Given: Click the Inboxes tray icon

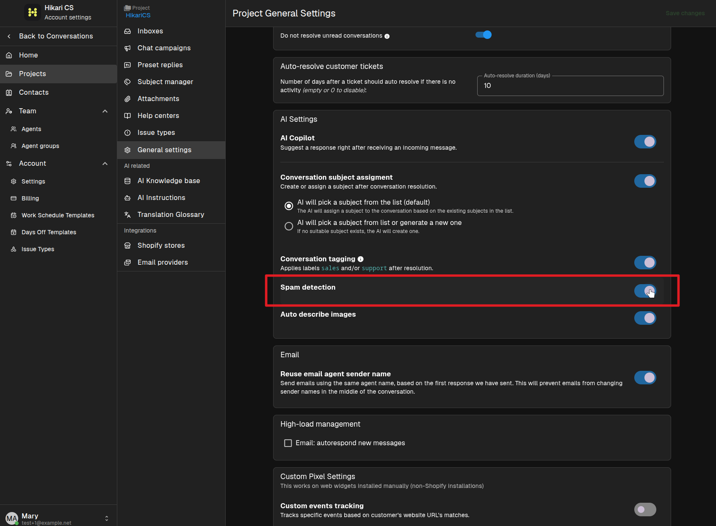Looking at the screenshot, I should (127, 31).
